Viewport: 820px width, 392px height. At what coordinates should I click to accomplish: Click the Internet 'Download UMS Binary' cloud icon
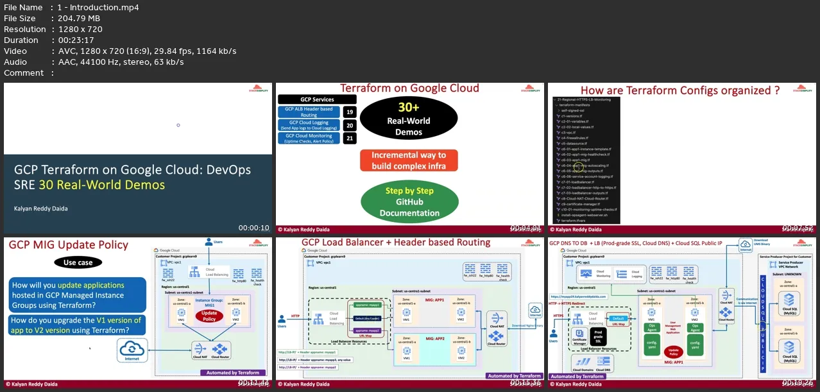click(x=746, y=244)
